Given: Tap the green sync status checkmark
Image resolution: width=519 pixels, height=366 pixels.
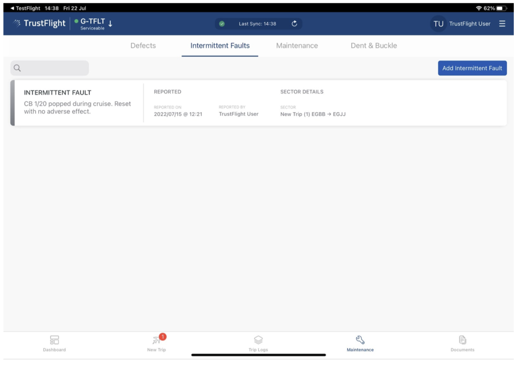Looking at the screenshot, I should point(222,23).
